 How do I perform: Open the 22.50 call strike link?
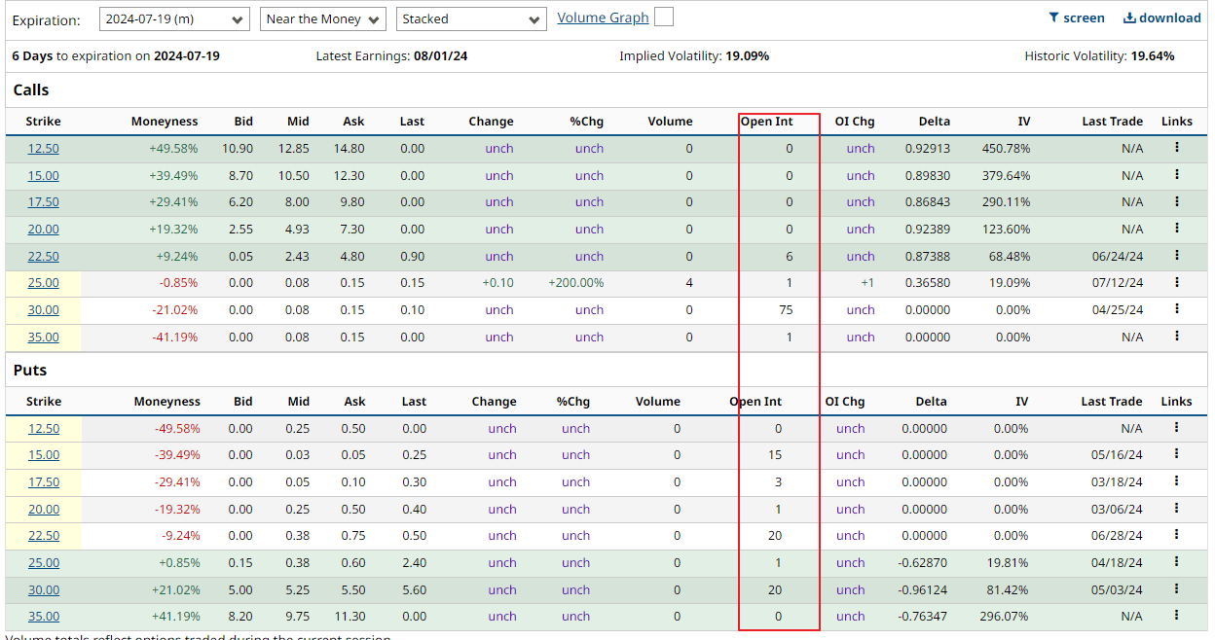pos(43,257)
